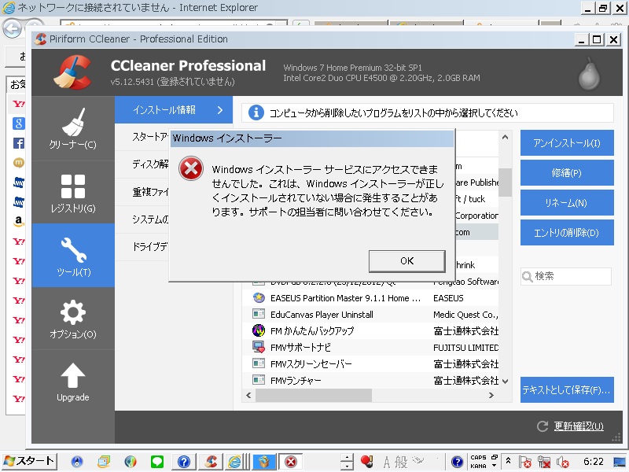Click the help icon beside CAPS KANA indicator
629x472 pixels.
tap(457, 462)
